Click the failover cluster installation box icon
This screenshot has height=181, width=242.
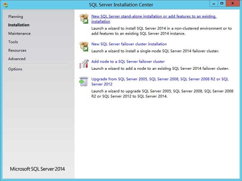click(x=84, y=46)
